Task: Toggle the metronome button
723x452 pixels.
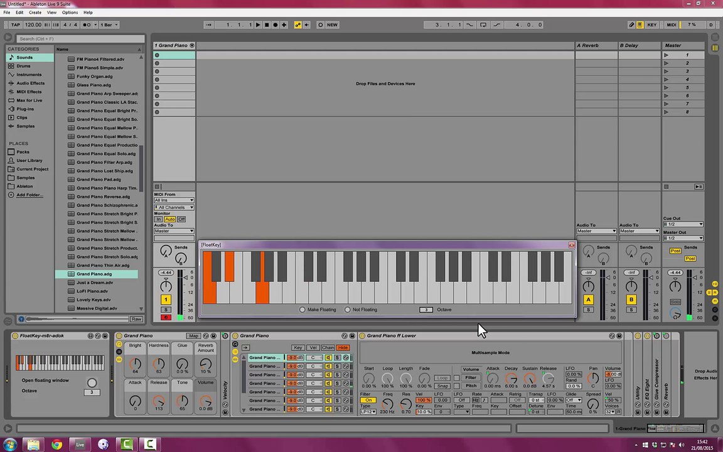Action: point(87,25)
